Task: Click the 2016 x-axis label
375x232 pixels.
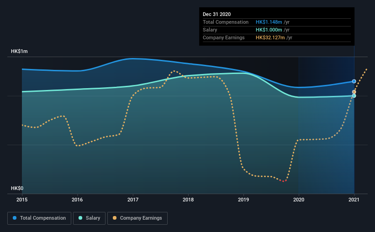Action: tap(77, 200)
